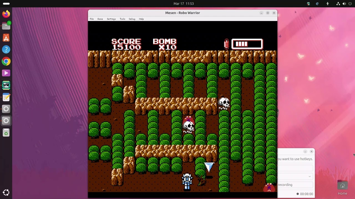Click the robot warrior character in game
This screenshot has height=199, width=355.
point(187,182)
